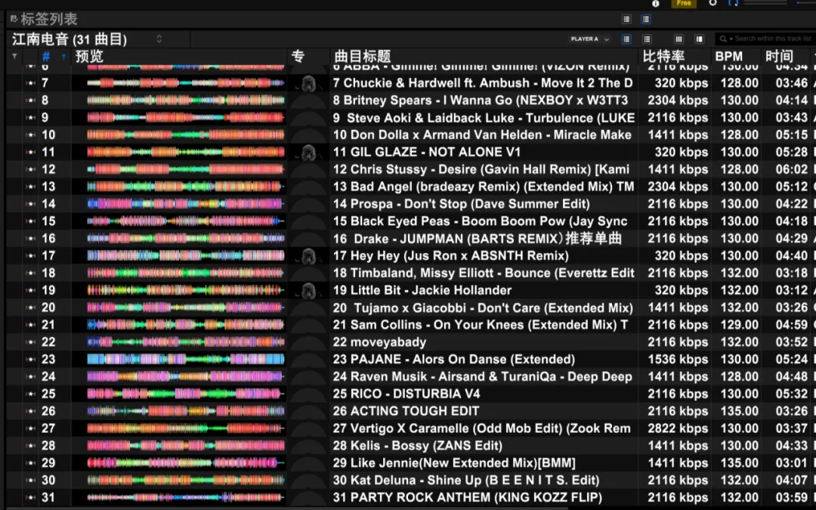
Task: Select track 15 Black Eyed Peas - Boom Boom Pow
Action: click(x=481, y=221)
